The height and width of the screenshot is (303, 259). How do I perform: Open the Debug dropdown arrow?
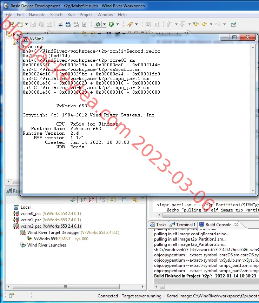[x=105, y=24]
